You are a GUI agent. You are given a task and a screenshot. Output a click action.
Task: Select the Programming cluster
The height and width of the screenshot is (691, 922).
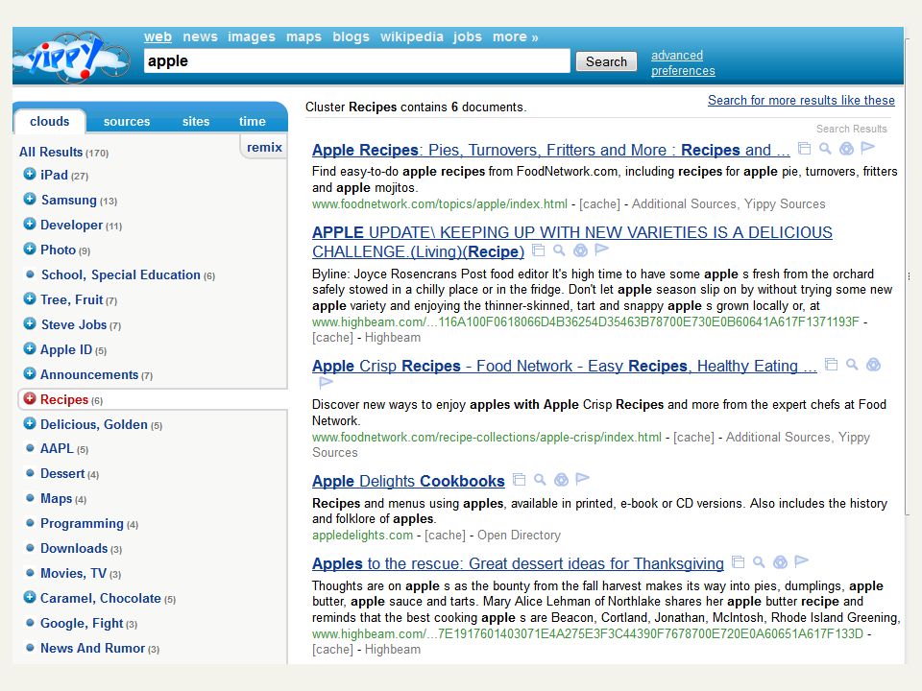click(x=82, y=523)
